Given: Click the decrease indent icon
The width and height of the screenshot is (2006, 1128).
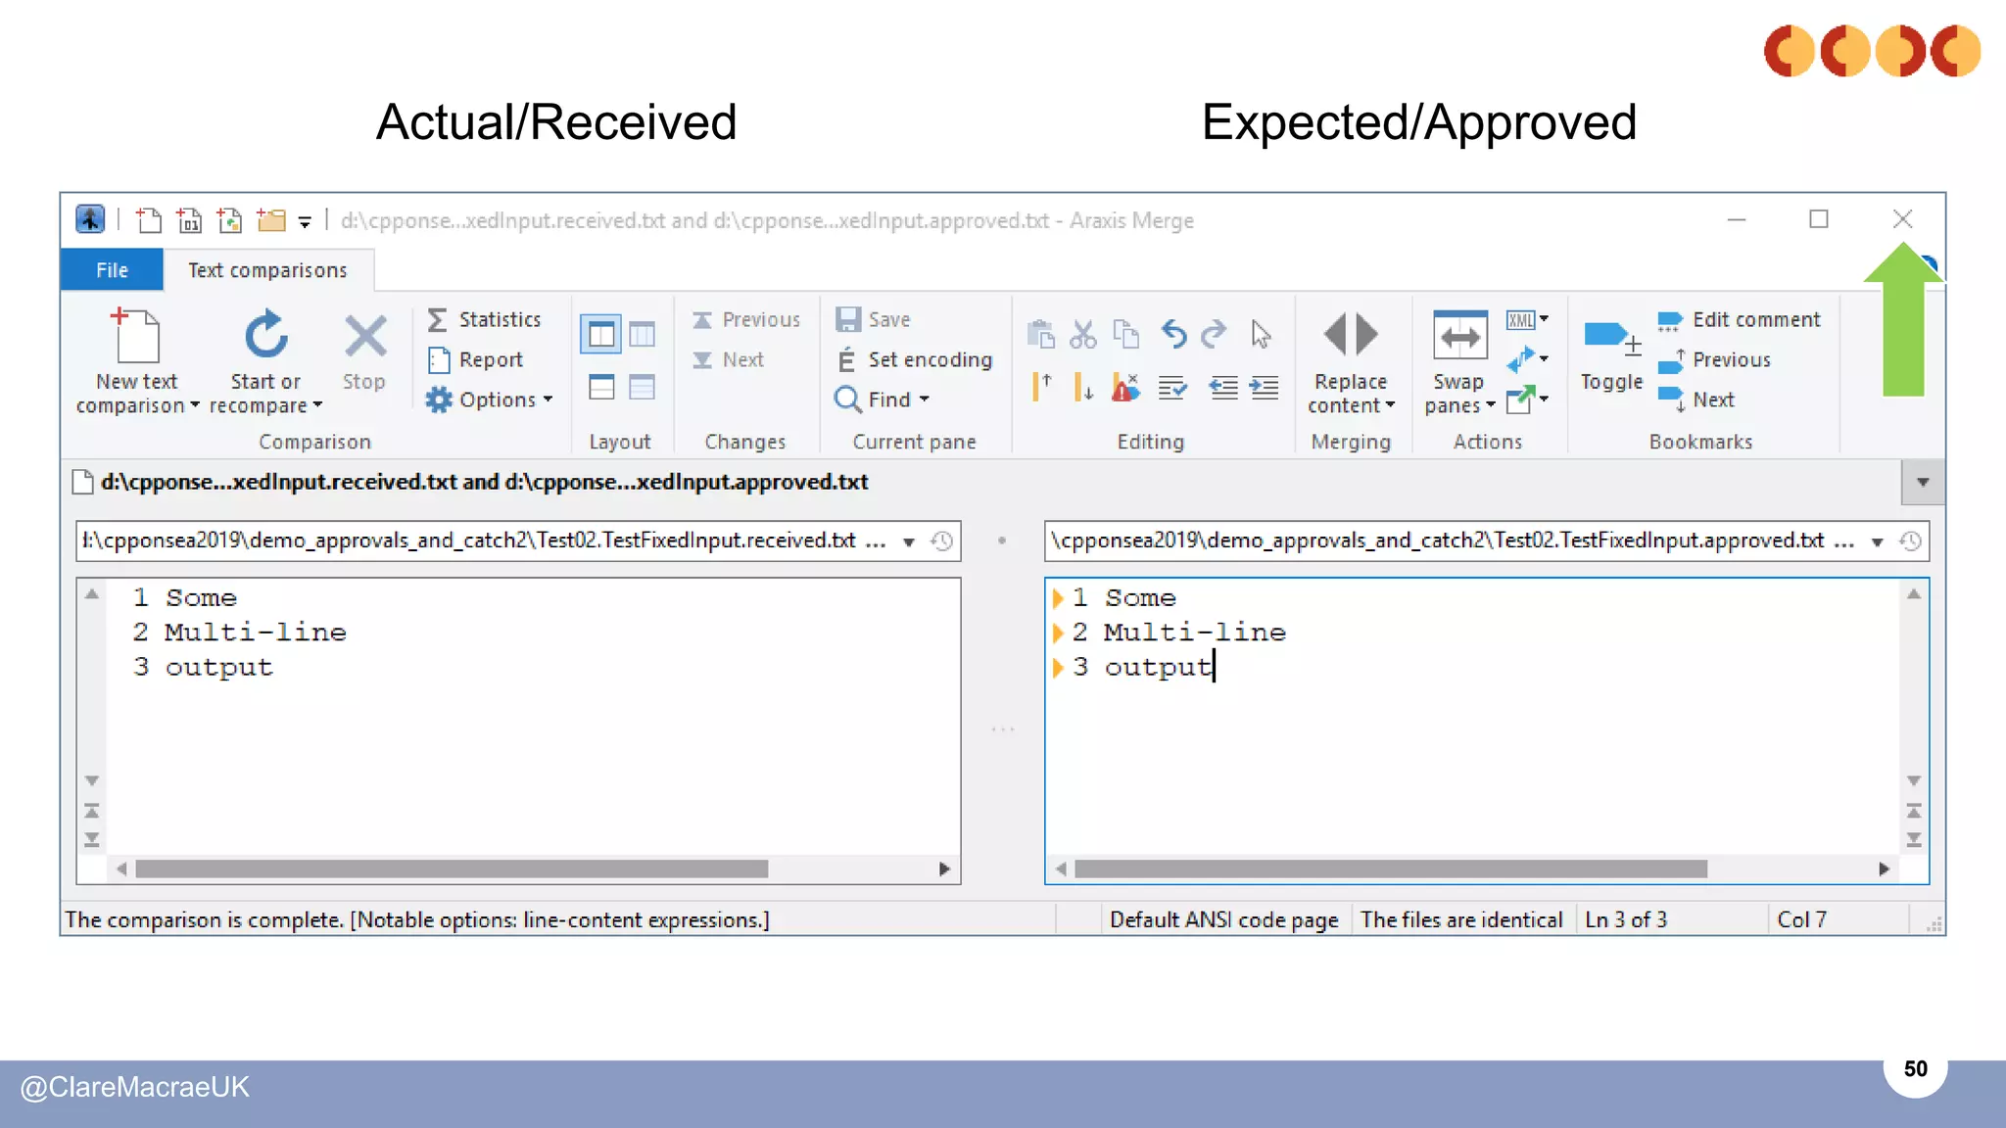Looking at the screenshot, I should [1222, 388].
